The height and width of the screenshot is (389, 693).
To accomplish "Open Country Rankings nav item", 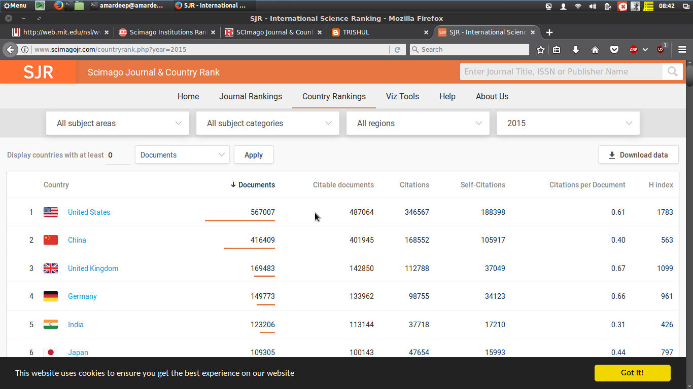I will pyautogui.click(x=334, y=96).
